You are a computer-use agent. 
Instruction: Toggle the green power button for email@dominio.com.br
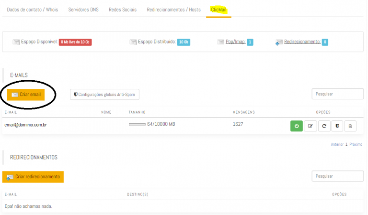pyautogui.click(x=297, y=126)
